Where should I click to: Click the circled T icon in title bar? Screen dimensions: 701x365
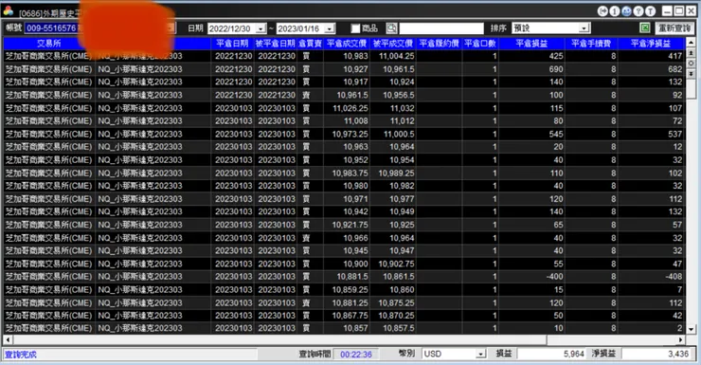click(x=651, y=11)
